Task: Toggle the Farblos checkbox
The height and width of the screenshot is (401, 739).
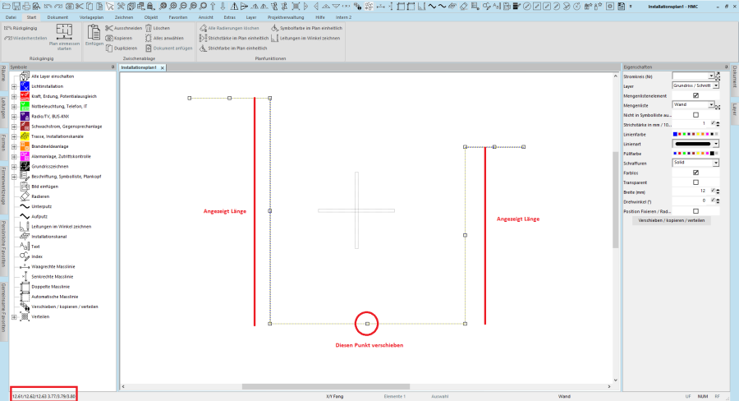Action: click(x=695, y=172)
